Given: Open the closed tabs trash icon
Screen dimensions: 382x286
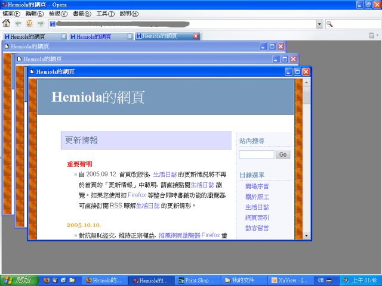Looking at the screenshot, I should coord(371,36).
